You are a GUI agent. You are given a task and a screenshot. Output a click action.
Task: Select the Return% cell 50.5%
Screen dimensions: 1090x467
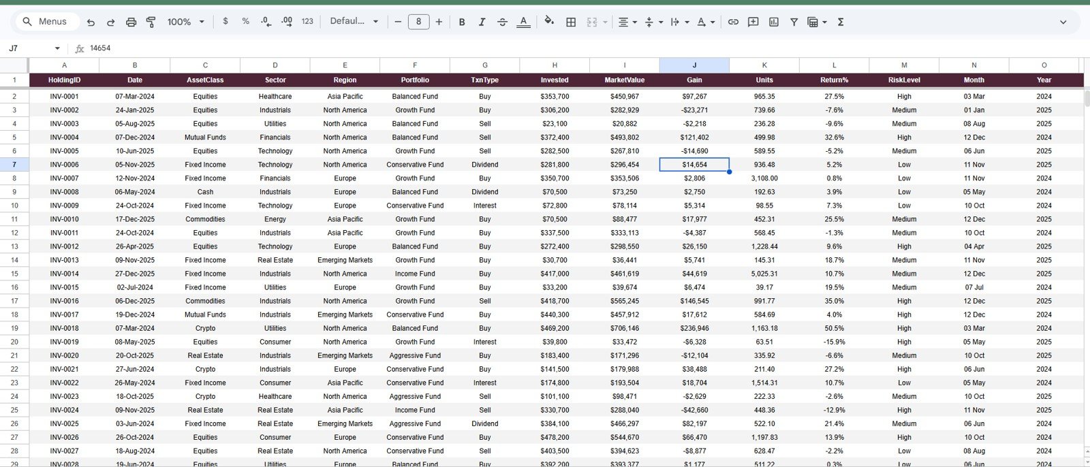[x=834, y=328]
